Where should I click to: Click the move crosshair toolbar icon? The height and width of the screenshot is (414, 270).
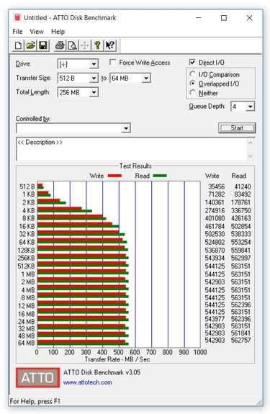tap(84, 45)
